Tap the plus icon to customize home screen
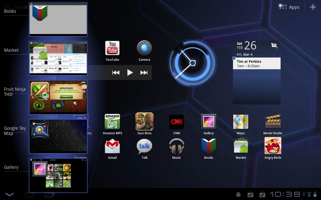 313,7
